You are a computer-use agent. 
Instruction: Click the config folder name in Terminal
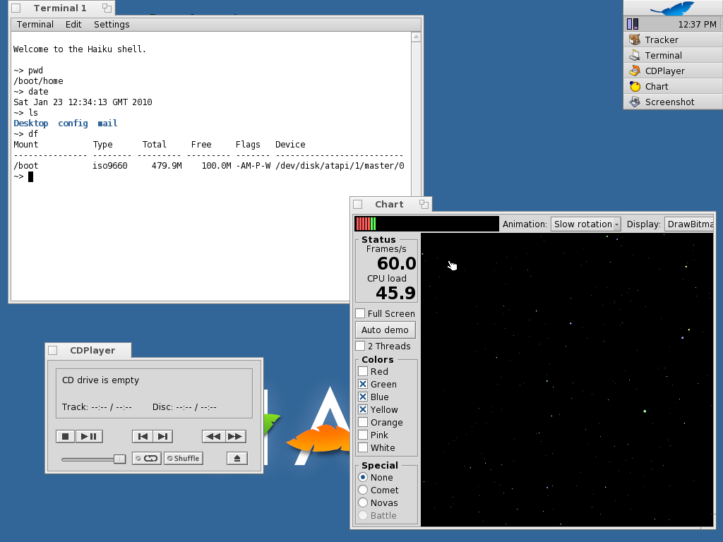click(x=73, y=123)
